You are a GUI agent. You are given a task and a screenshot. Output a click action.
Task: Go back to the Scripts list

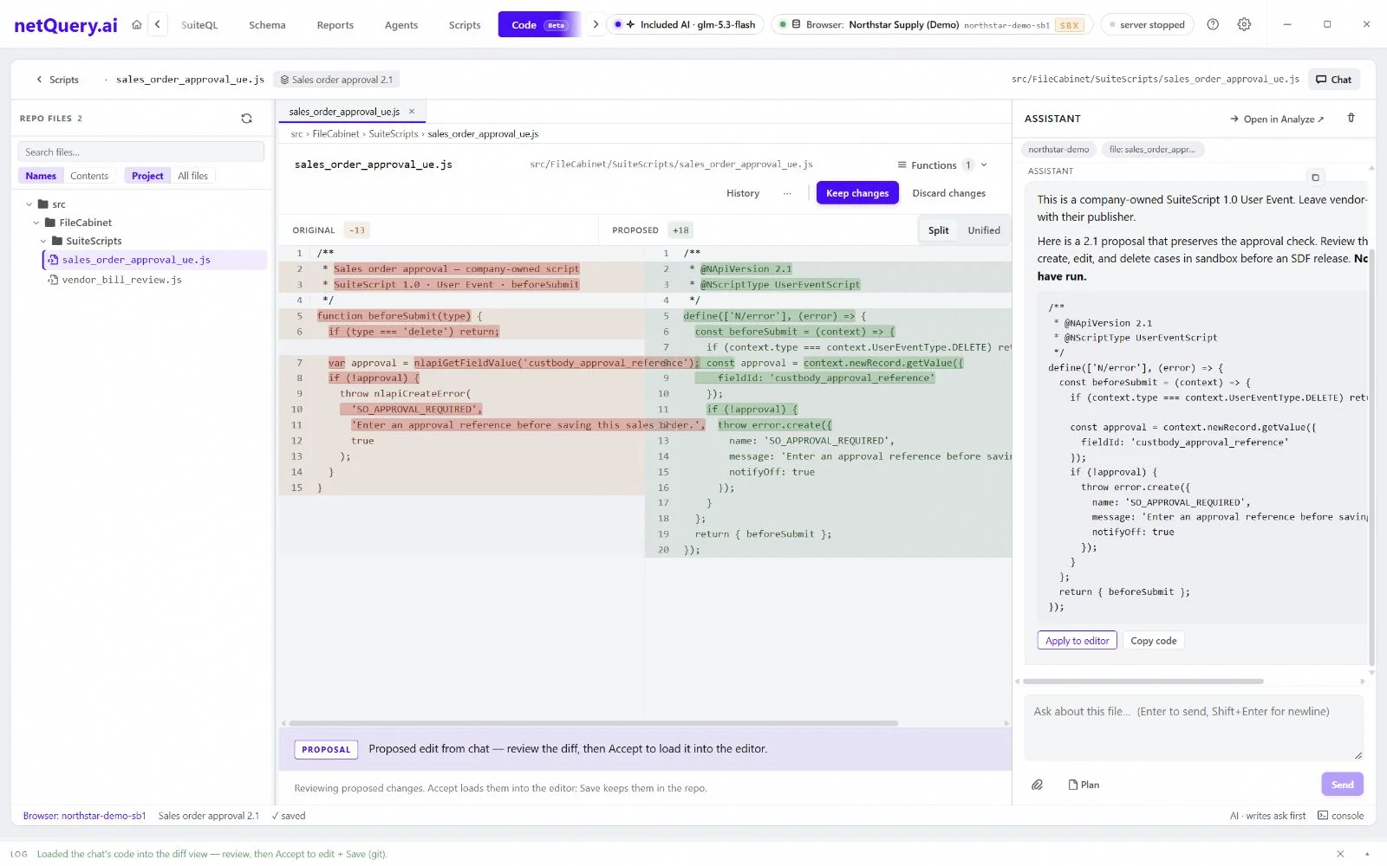[57, 80]
